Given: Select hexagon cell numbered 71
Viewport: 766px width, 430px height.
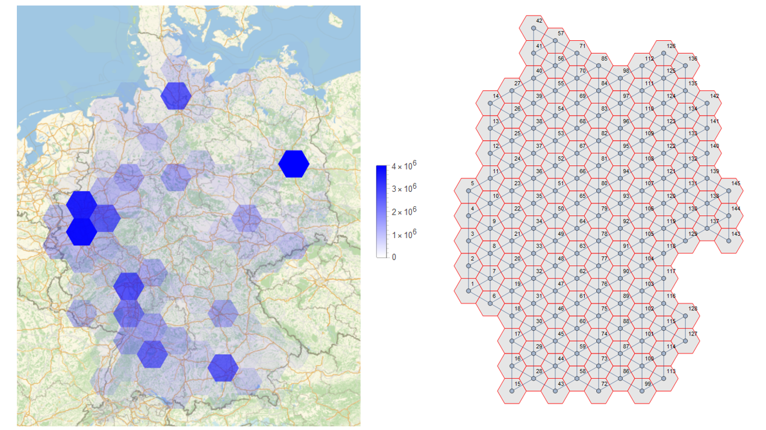Looking at the screenshot, I should (x=577, y=54).
